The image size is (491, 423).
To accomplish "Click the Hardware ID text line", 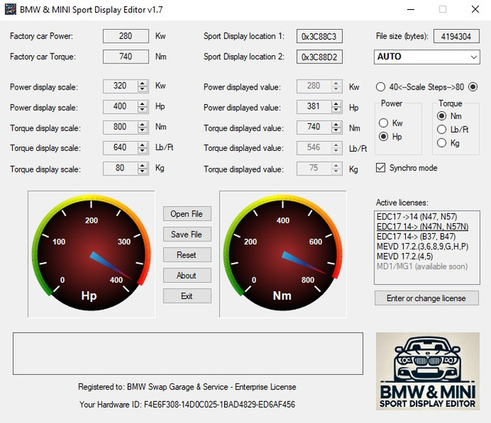I will coord(187,405).
